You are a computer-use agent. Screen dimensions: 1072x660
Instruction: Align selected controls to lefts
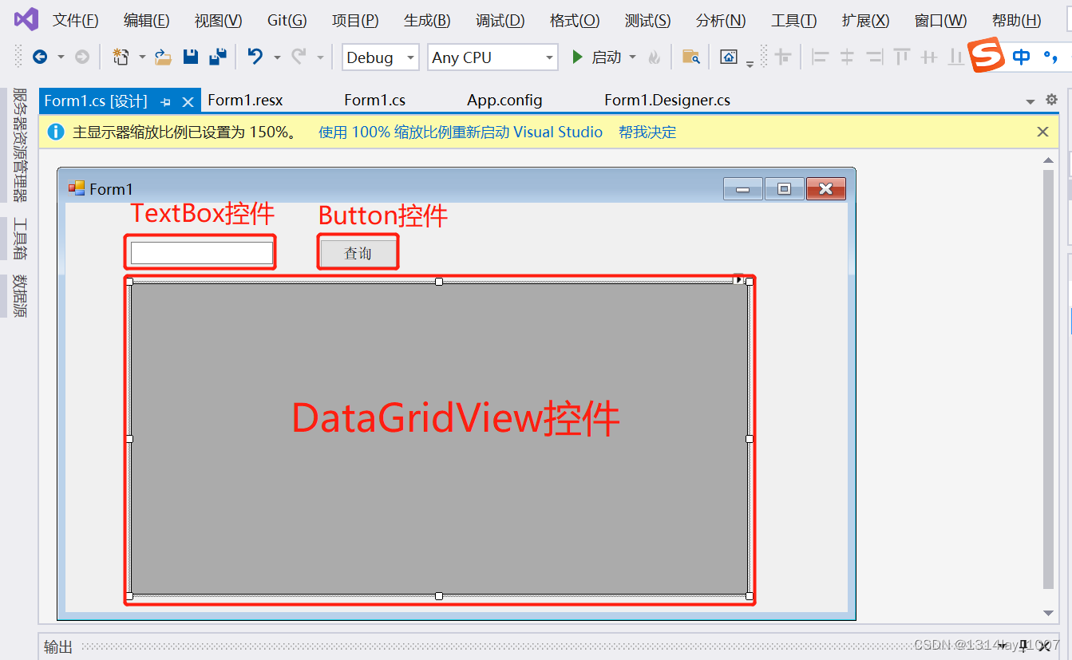coord(820,57)
